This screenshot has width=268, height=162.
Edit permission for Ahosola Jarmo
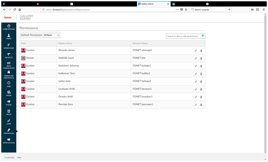click(196, 51)
